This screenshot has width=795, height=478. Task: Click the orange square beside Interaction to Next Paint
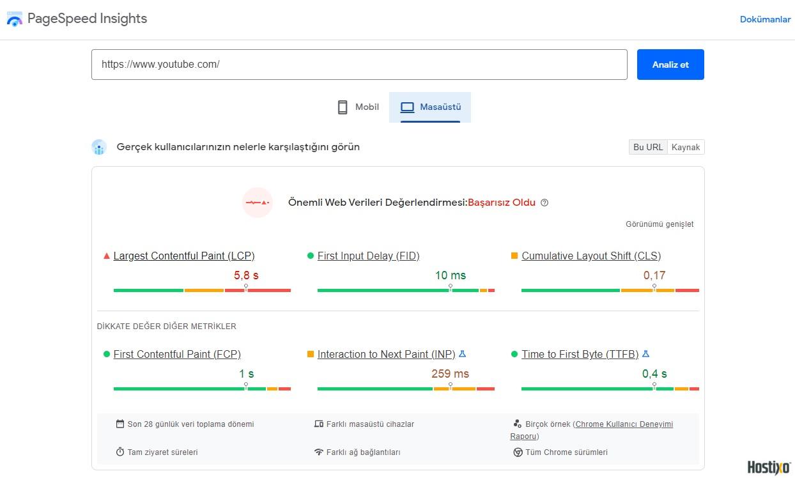tap(311, 354)
